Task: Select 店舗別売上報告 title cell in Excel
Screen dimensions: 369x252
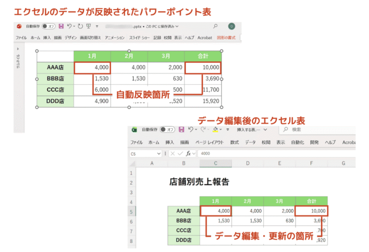Action: point(199,182)
